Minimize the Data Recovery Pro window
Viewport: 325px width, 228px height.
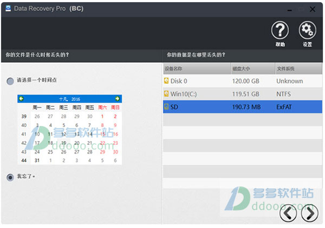pos(290,10)
